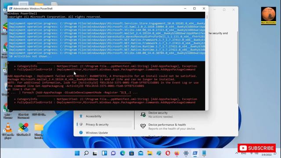Open Microsoft Store taskbar icon

click(132, 153)
